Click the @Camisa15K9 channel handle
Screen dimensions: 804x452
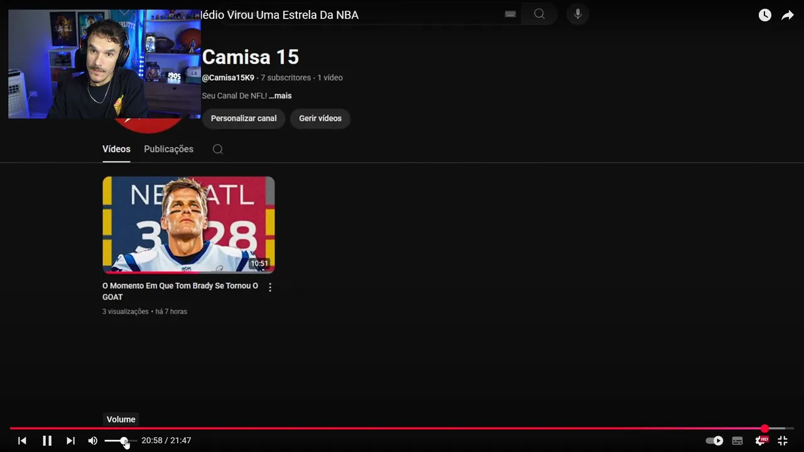tap(228, 78)
